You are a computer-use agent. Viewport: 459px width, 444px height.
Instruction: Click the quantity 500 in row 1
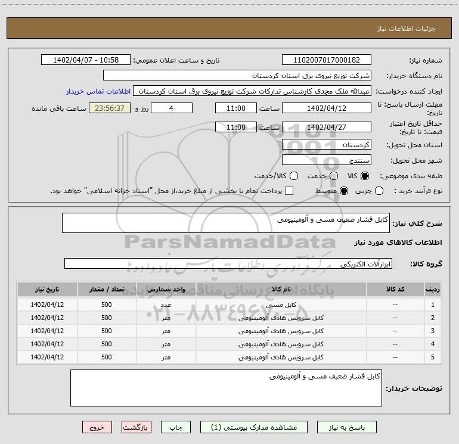[107, 305]
